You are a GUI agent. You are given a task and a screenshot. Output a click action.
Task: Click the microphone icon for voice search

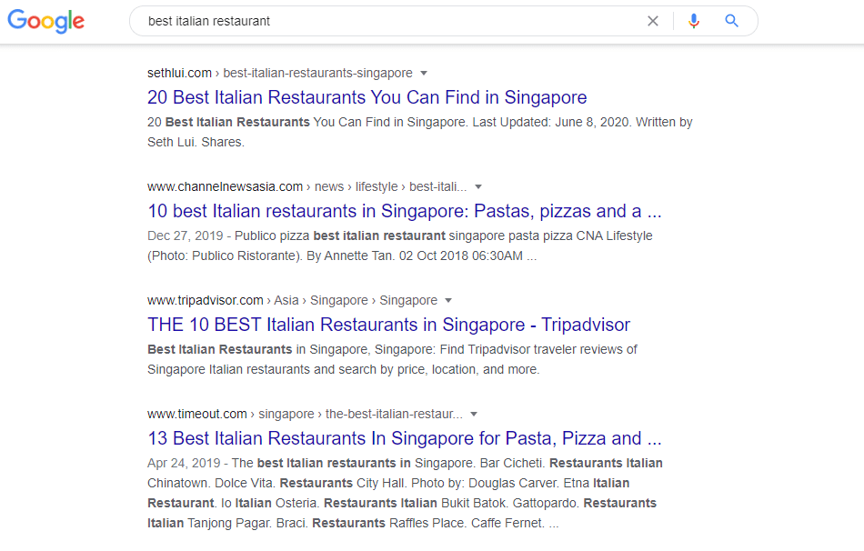(x=693, y=20)
